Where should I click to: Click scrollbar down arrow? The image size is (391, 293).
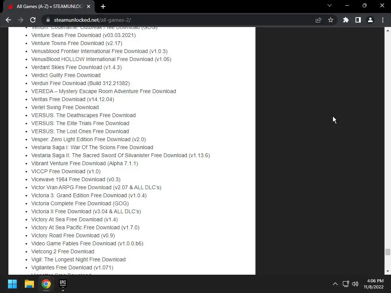coord(388,271)
